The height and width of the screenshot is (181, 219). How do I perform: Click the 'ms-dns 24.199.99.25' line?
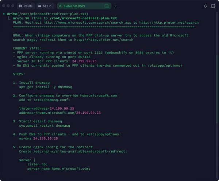[38, 138]
